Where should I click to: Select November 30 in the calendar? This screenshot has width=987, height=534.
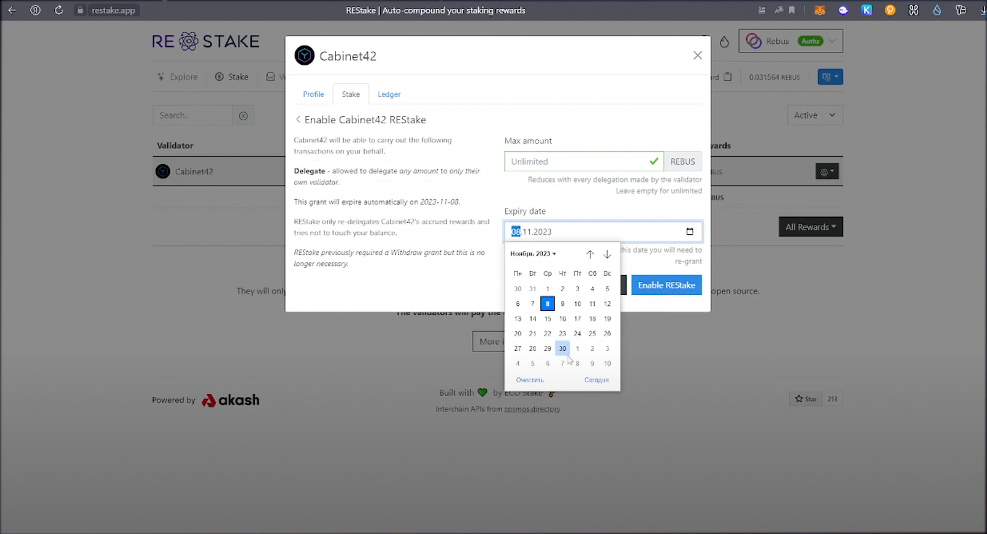pyautogui.click(x=563, y=348)
